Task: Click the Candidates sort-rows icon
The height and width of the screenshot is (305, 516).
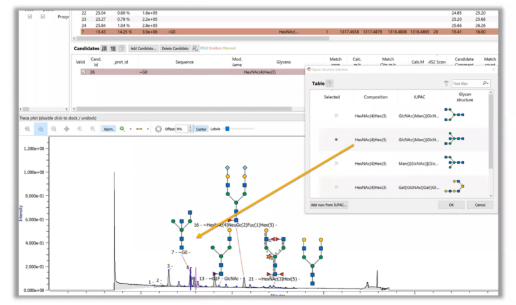Action: [104, 48]
